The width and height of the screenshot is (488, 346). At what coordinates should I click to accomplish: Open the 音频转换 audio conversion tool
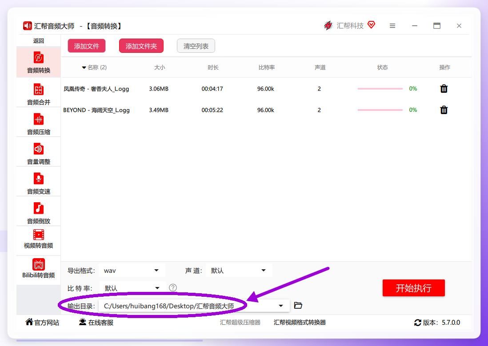pyautogui.click(x=39, y=63)
